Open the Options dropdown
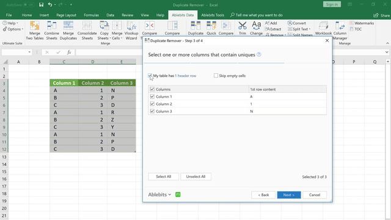Viewport: 391px width, 220px height. 13,29
